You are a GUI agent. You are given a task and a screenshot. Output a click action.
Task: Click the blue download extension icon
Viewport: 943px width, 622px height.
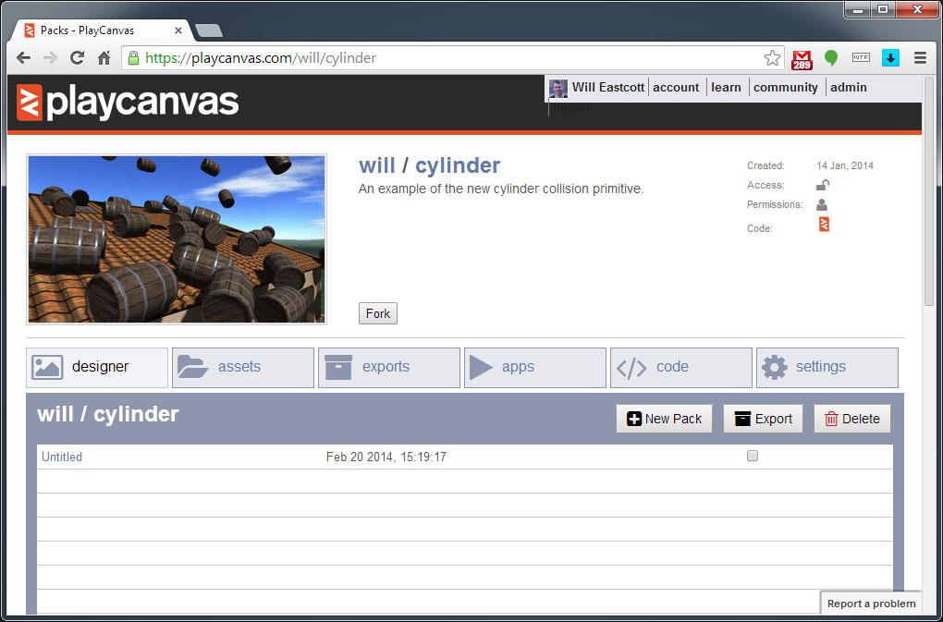[x=890, y=57]
